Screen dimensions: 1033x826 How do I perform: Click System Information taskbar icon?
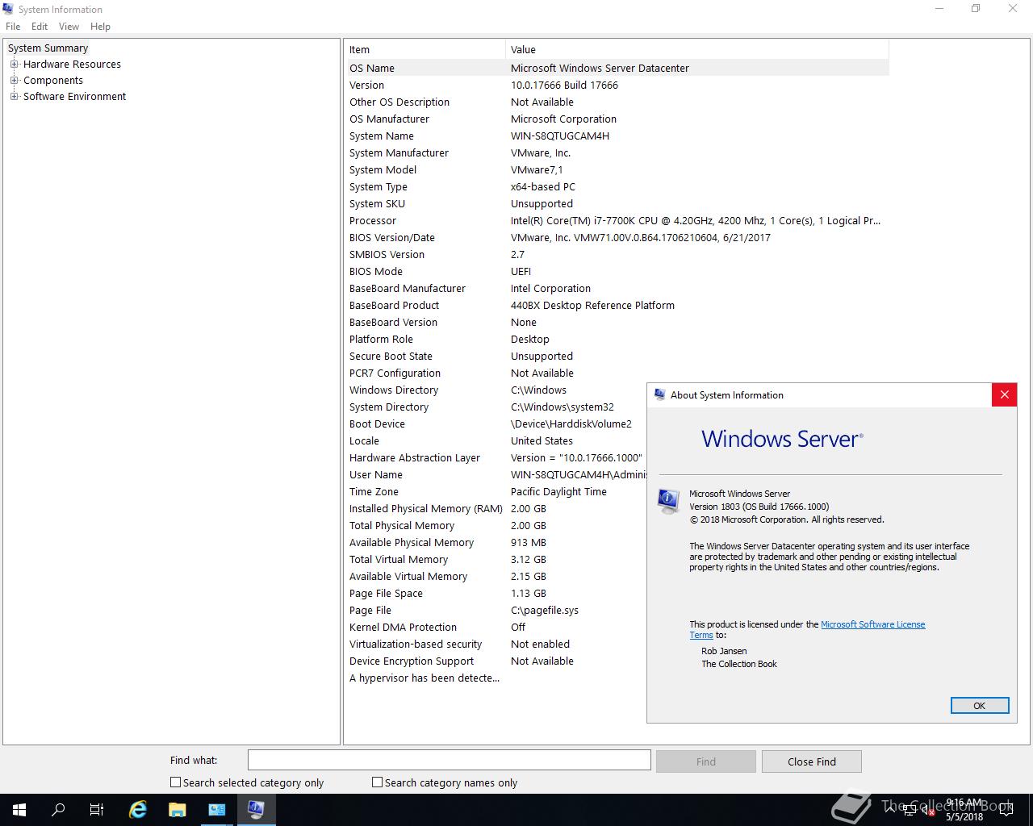(257, 809)
